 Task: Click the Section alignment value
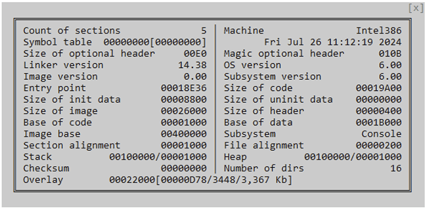pyautogui.click(x=184, y=145)
